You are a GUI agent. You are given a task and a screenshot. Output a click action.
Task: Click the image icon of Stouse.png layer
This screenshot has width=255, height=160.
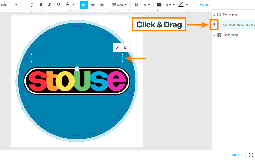tap(219, 14)
